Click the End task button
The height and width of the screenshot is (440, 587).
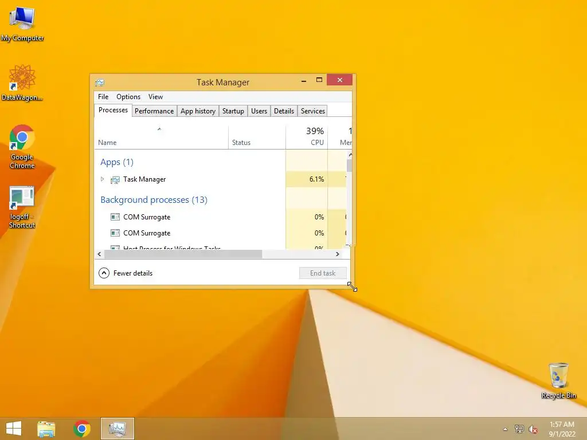pyautogui.click(x=323, y=273)
